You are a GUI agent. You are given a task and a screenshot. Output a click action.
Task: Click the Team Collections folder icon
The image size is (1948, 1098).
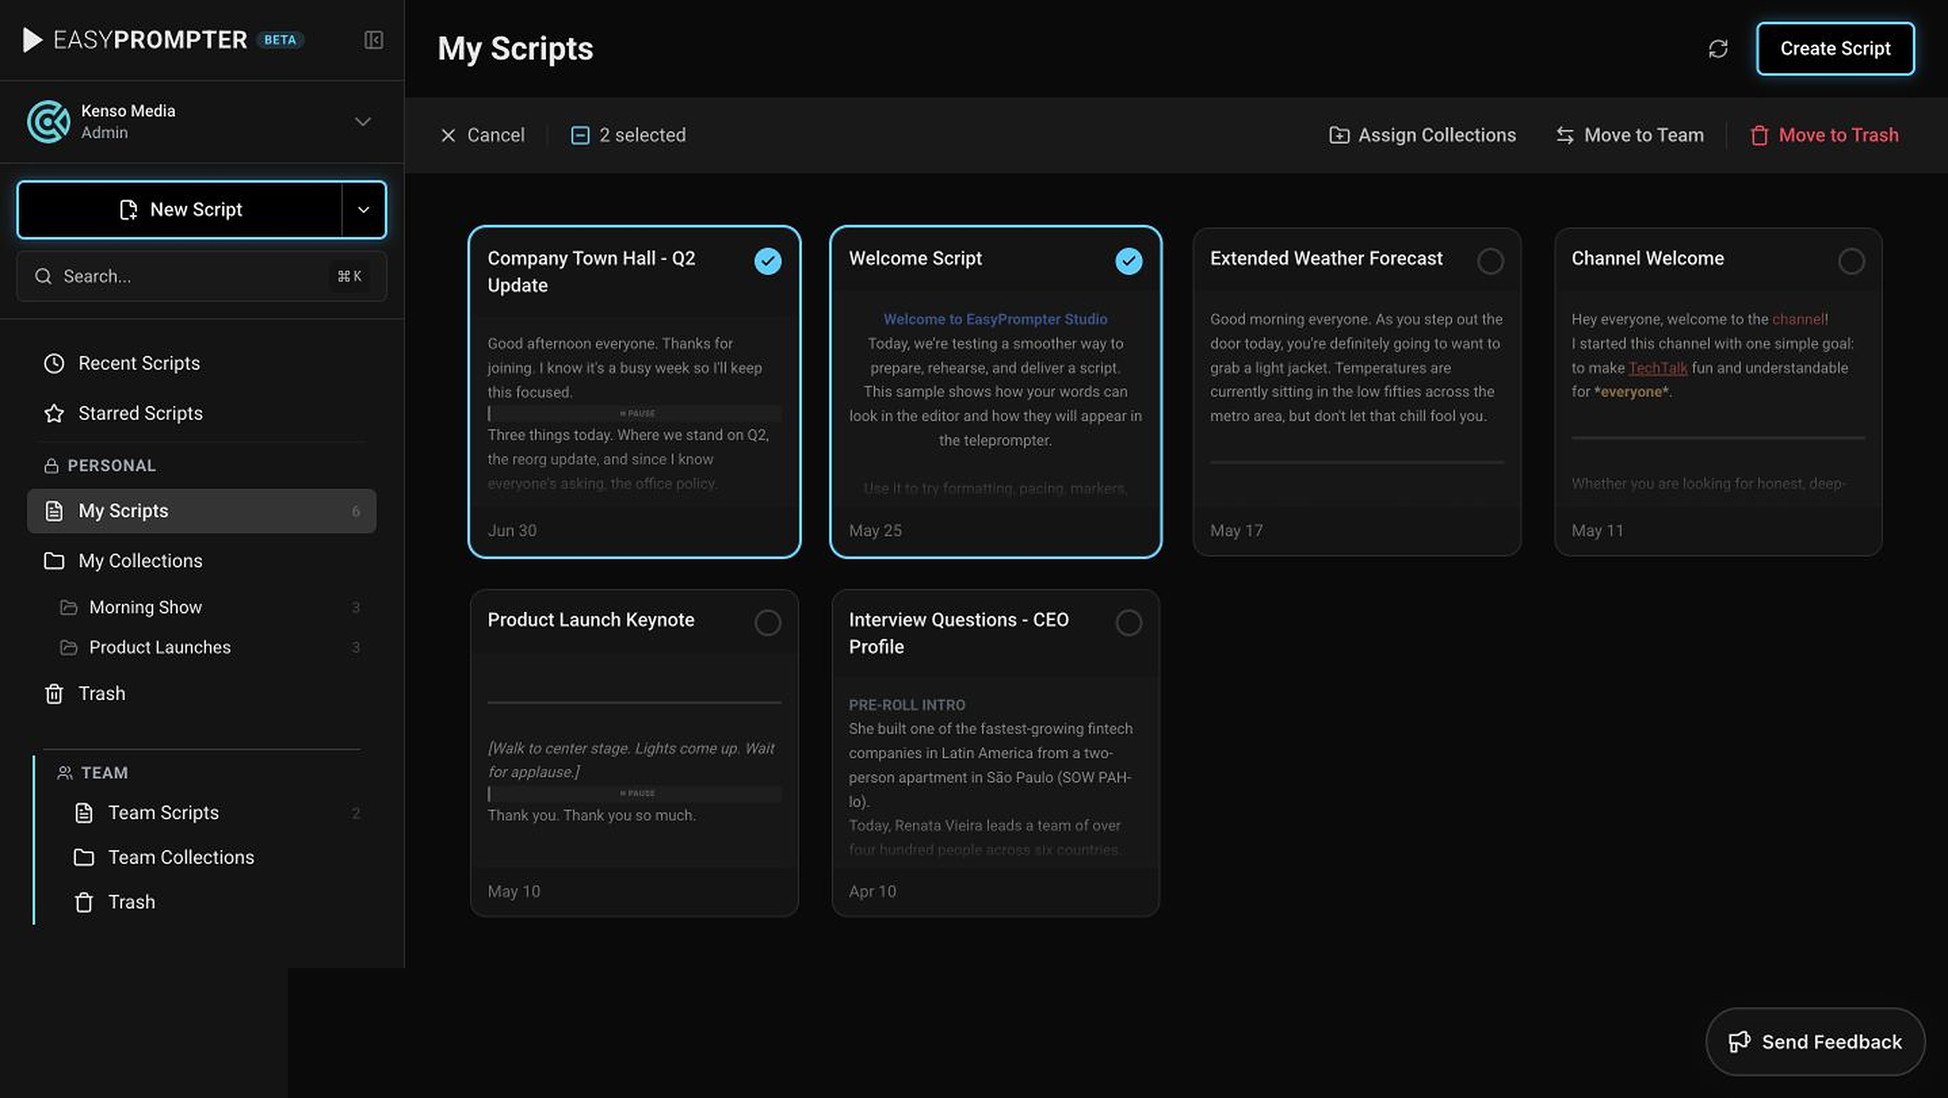pos(84,858)
